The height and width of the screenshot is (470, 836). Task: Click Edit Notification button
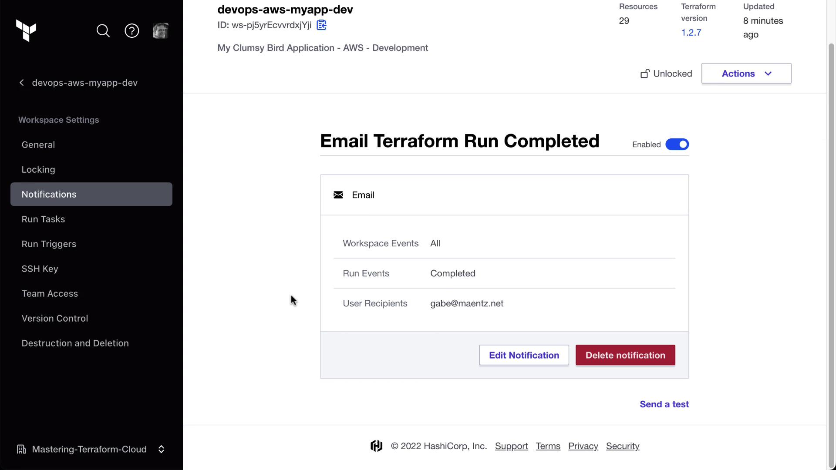(x=524, y=355)
